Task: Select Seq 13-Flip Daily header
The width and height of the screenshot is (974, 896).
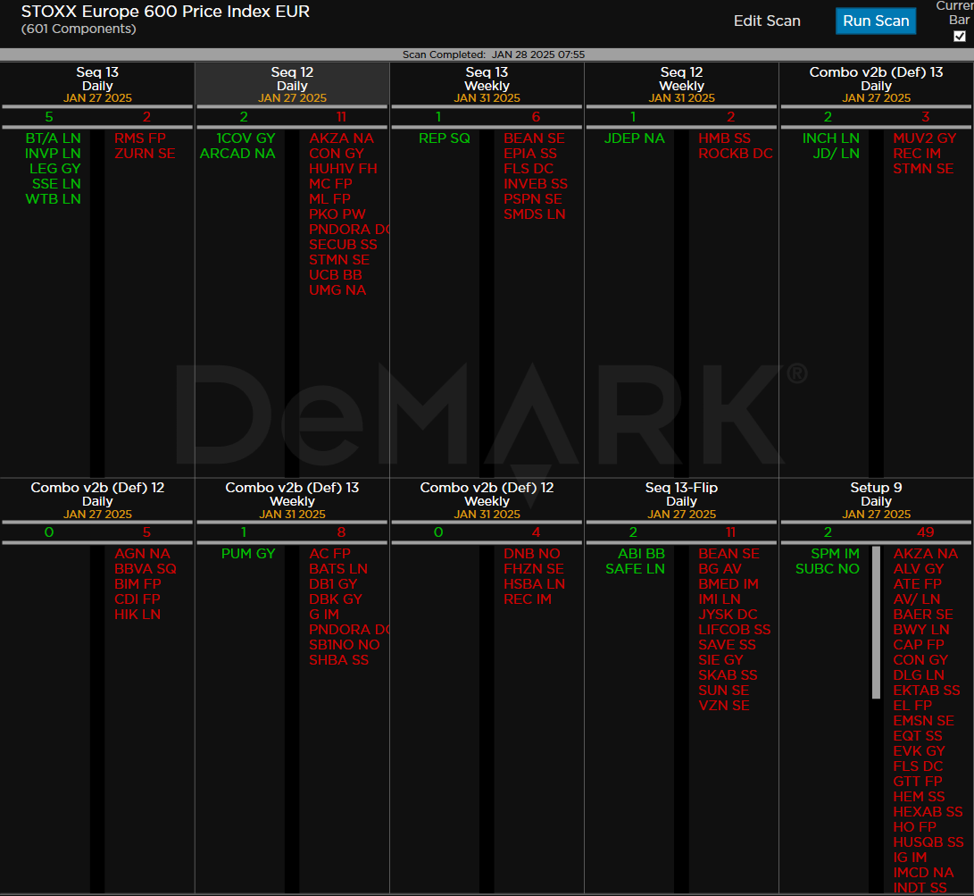Action: pyautogui.click(x=681, y=500)
